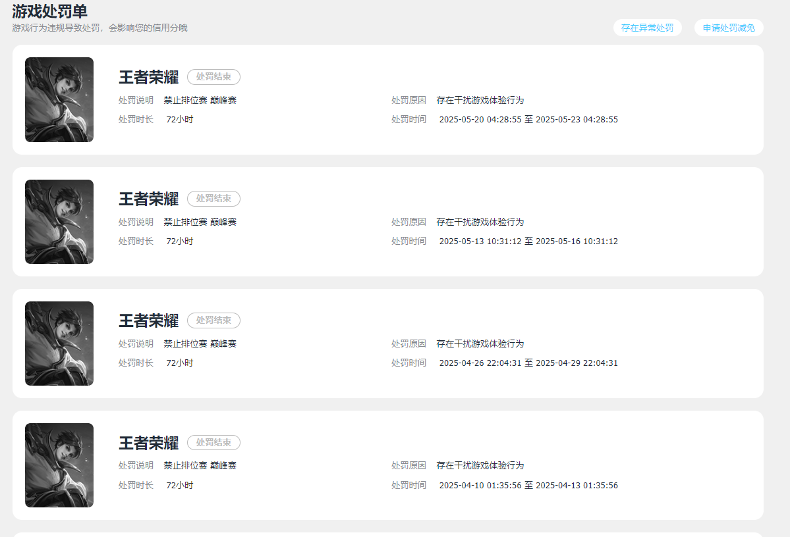The image size is (790, 537).
Task: Click 处罚结束 badge on 2025-04-10 card
Action: [213, 442]
